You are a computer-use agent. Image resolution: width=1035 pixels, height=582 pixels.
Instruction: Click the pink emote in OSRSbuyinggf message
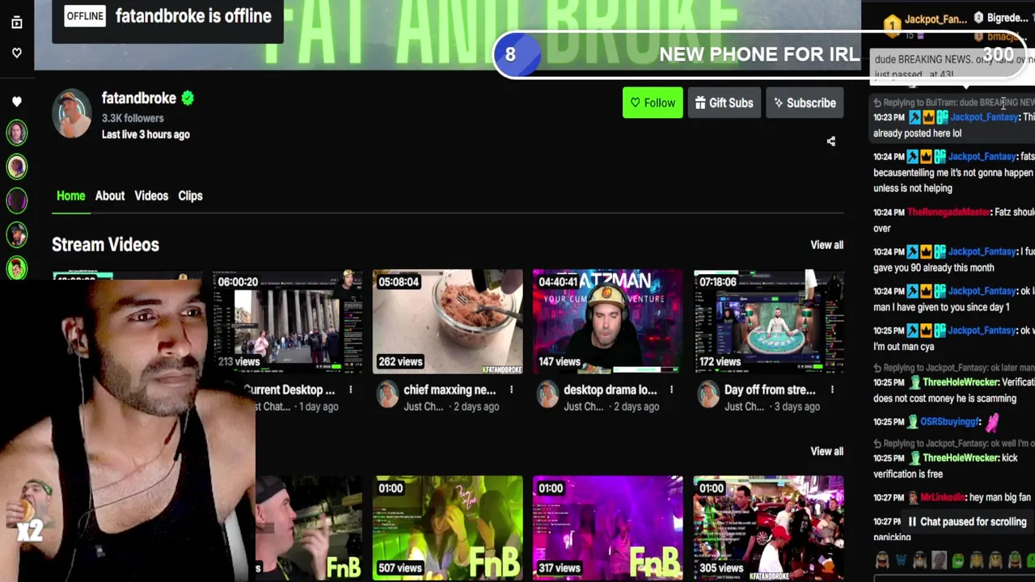[x=992, y=421]
